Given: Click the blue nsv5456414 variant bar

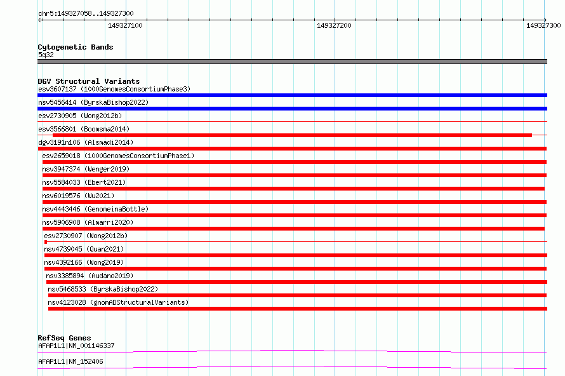Looking at the screenshot, I should pos(292,109).
